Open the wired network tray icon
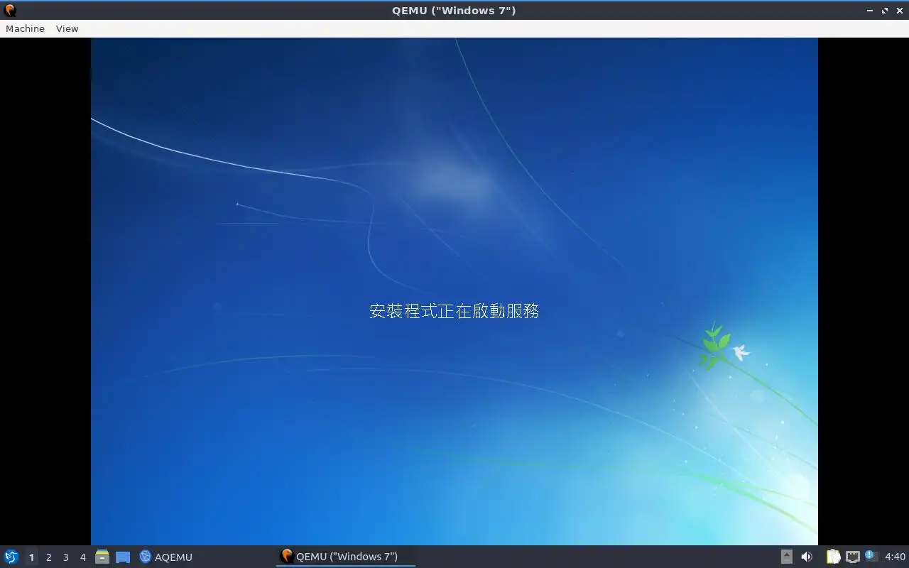Image resolution: width=909 pixels, height=568 pixels. pos(852,557)
